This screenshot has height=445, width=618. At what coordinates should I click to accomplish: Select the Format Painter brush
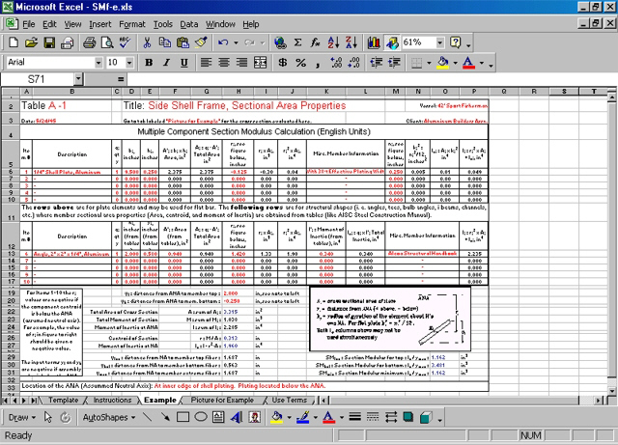click(x=201, y=42)
